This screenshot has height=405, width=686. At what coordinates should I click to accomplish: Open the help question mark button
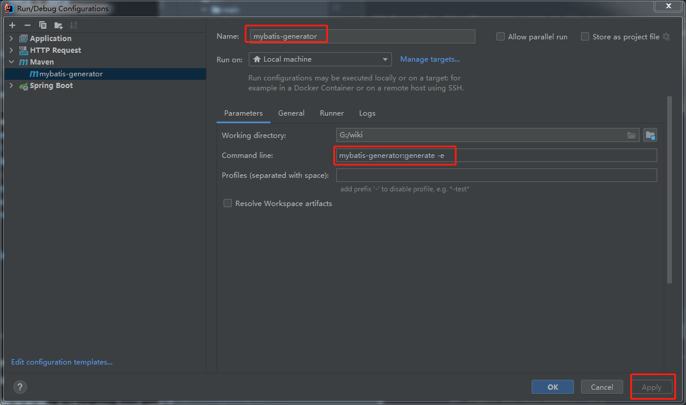tap(20, 387)
